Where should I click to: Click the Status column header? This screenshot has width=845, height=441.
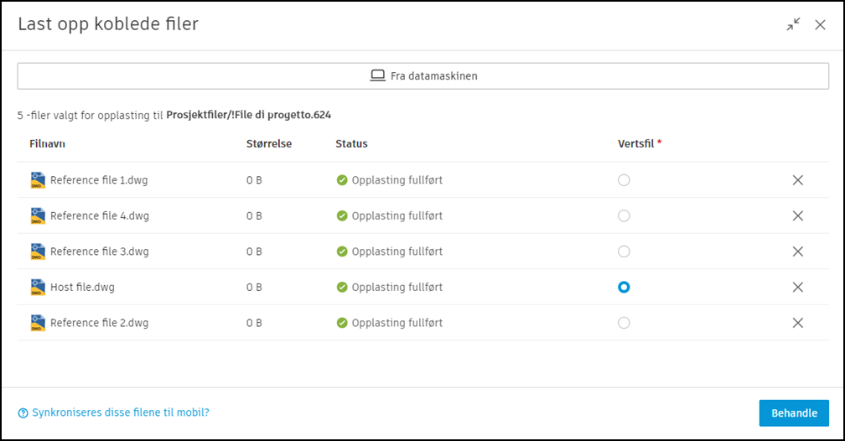pyautogui.click(x=351, y=143)
